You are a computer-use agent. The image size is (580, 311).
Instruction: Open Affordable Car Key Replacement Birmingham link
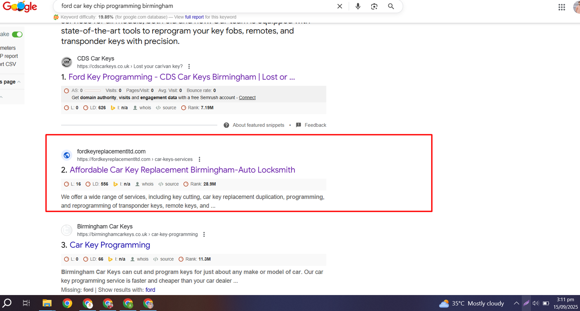coord(182,170)
